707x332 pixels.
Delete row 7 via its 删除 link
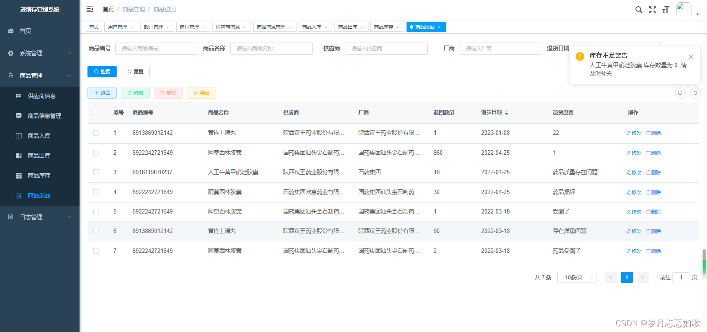click(x=654, y=251)
